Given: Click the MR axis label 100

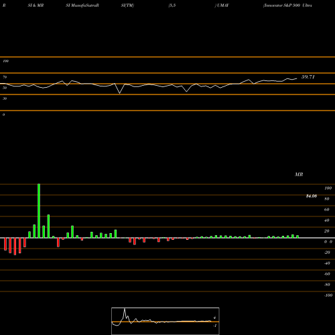Looking at the screenshot, I should pyautogui.click(x=328, y=188).
